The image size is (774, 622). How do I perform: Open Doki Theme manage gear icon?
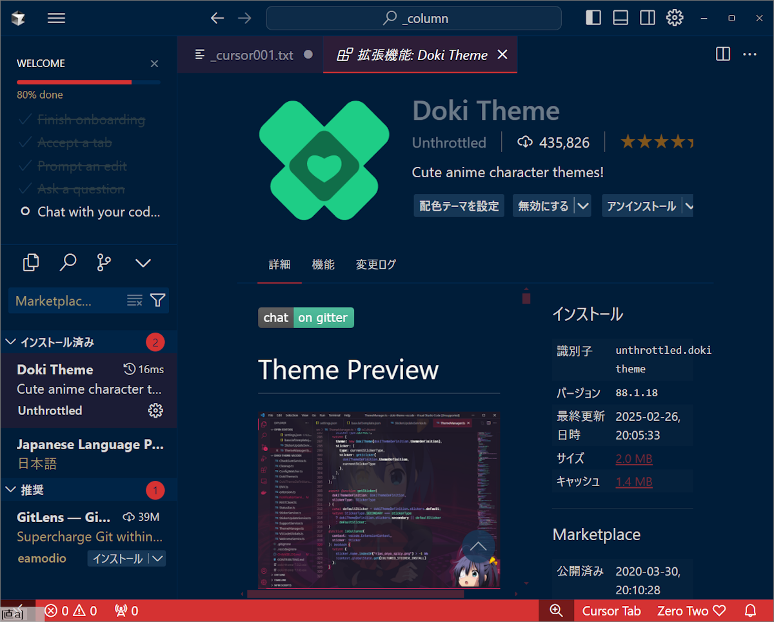tap(155, 410)
